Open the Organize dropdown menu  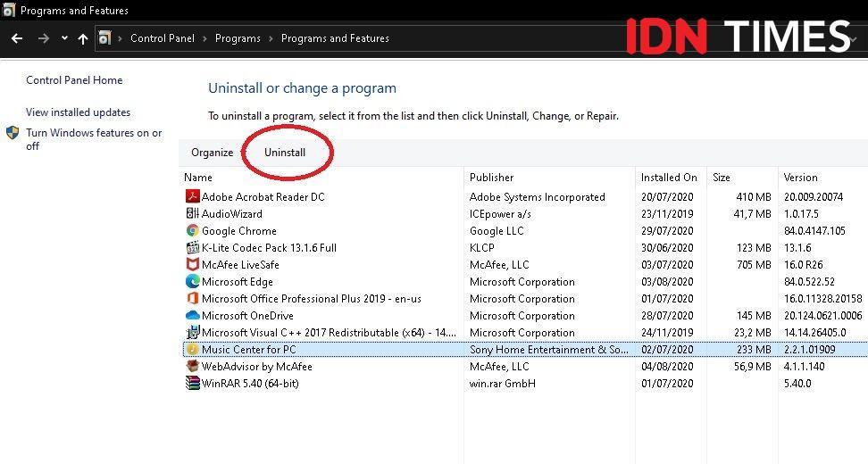point(212,153)
